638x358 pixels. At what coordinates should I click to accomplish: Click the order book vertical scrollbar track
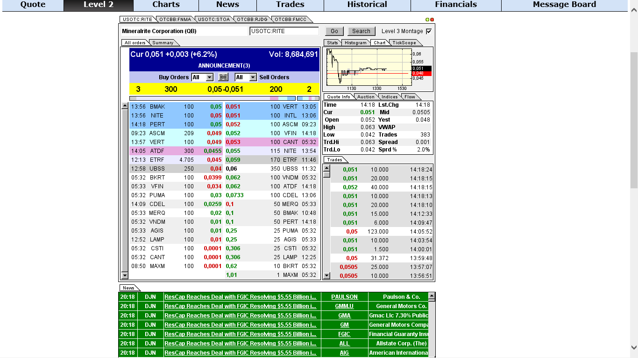(125, 191)
